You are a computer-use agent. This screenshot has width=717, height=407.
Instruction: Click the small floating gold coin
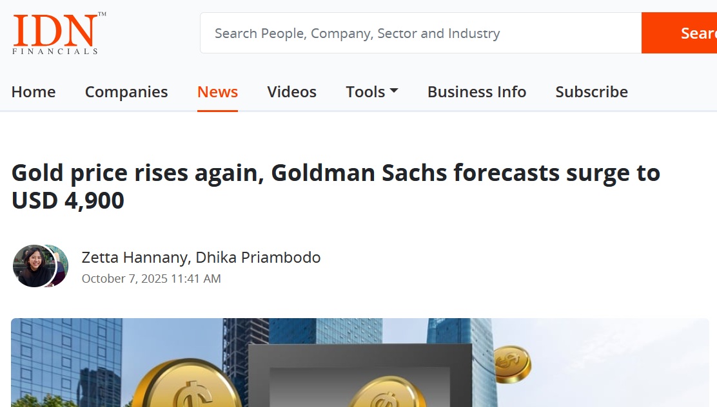pyautogui.click(x=513, y=363)
